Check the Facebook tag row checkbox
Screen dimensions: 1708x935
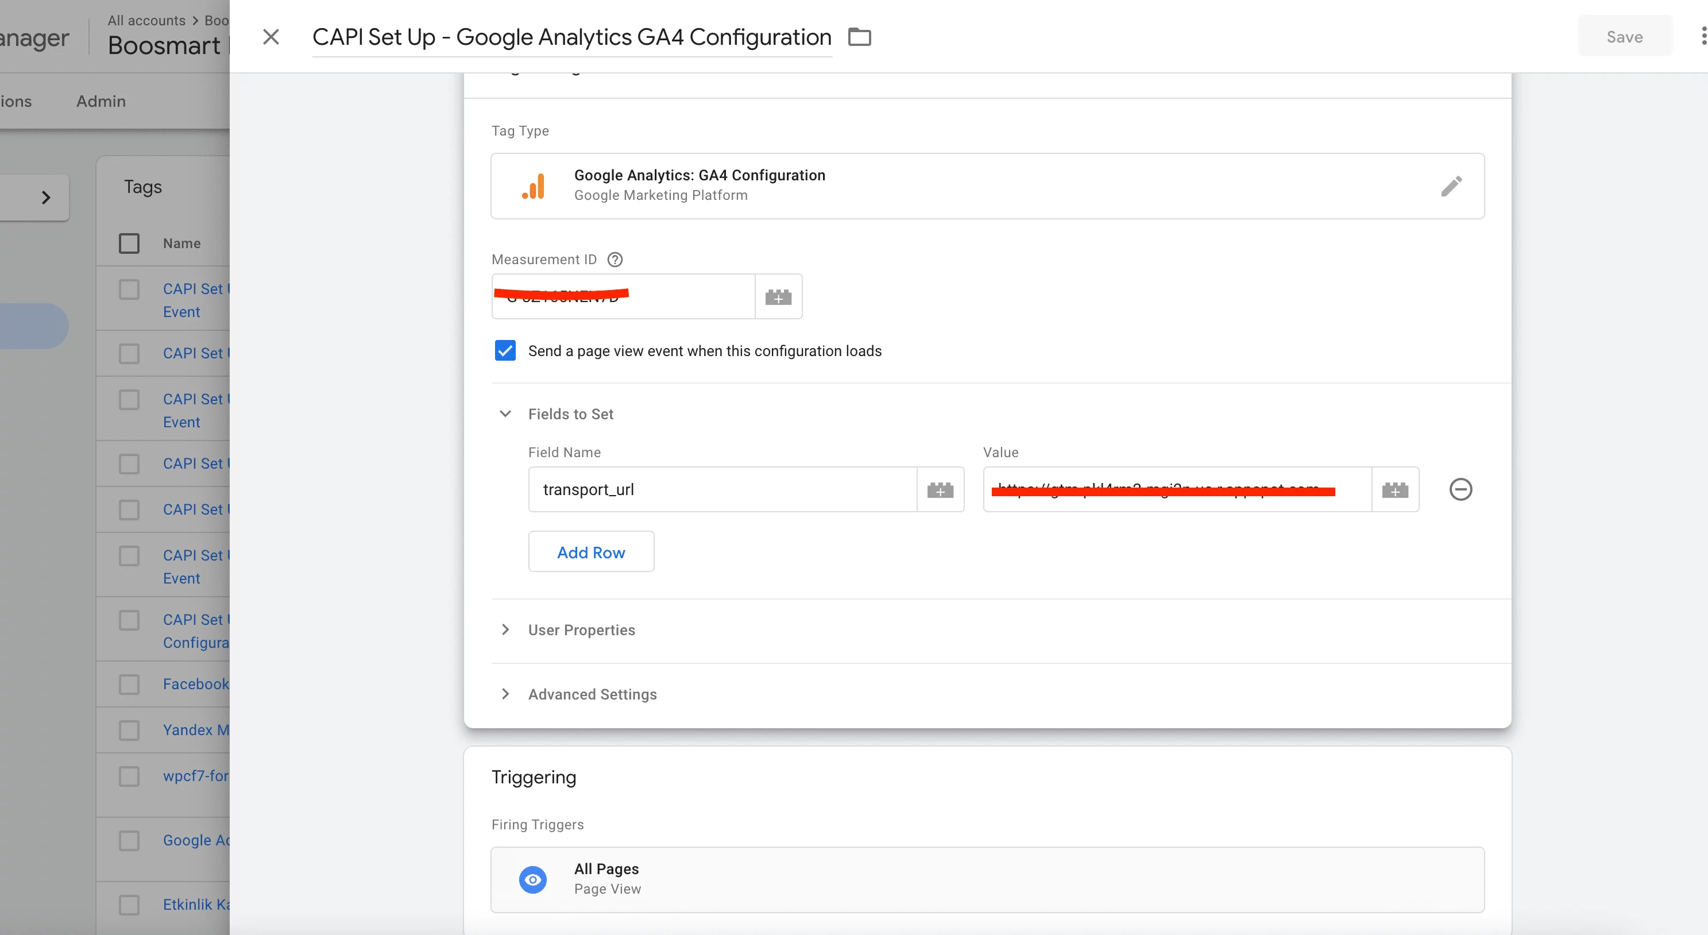129,683
